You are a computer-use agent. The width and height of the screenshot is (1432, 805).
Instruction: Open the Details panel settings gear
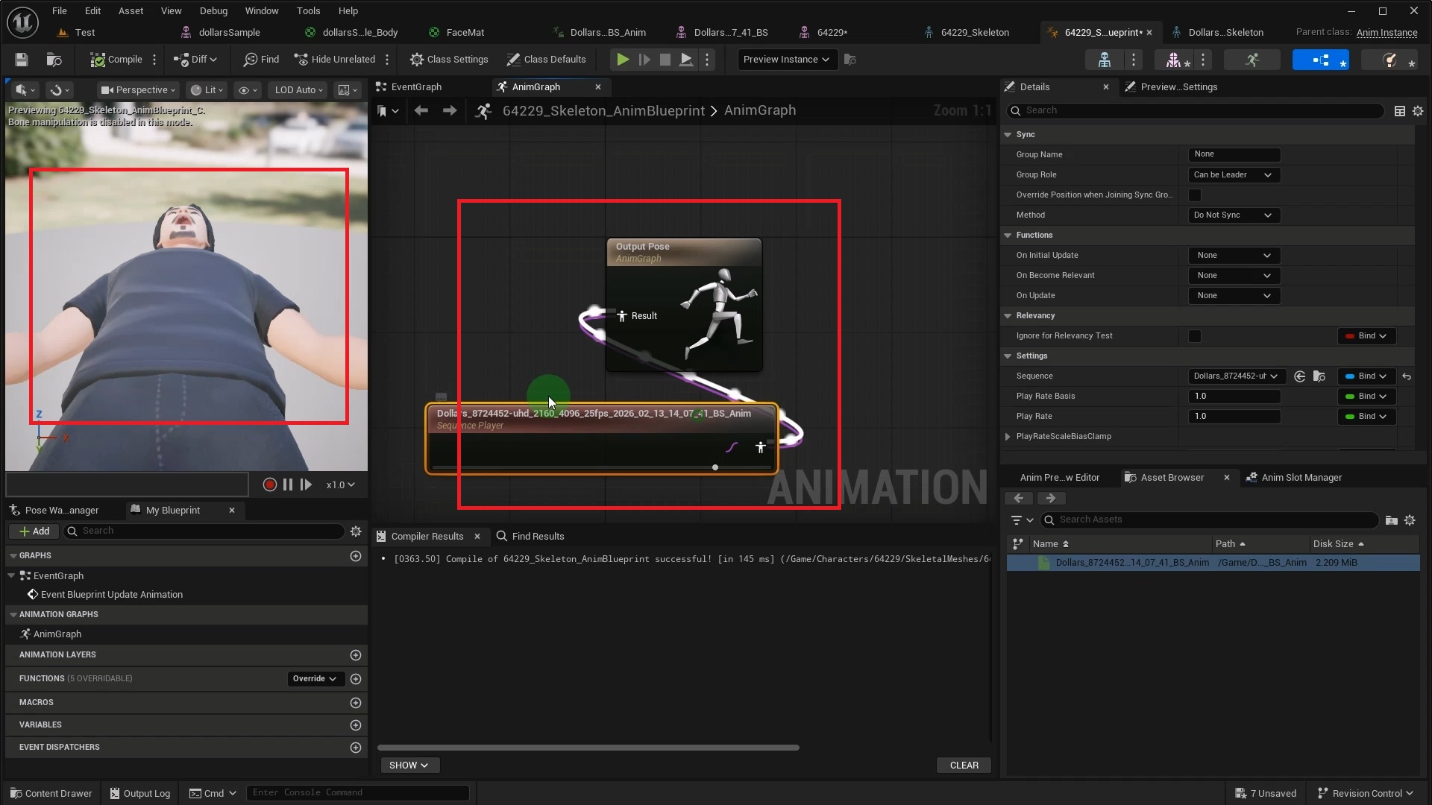tap(1418, 110)
